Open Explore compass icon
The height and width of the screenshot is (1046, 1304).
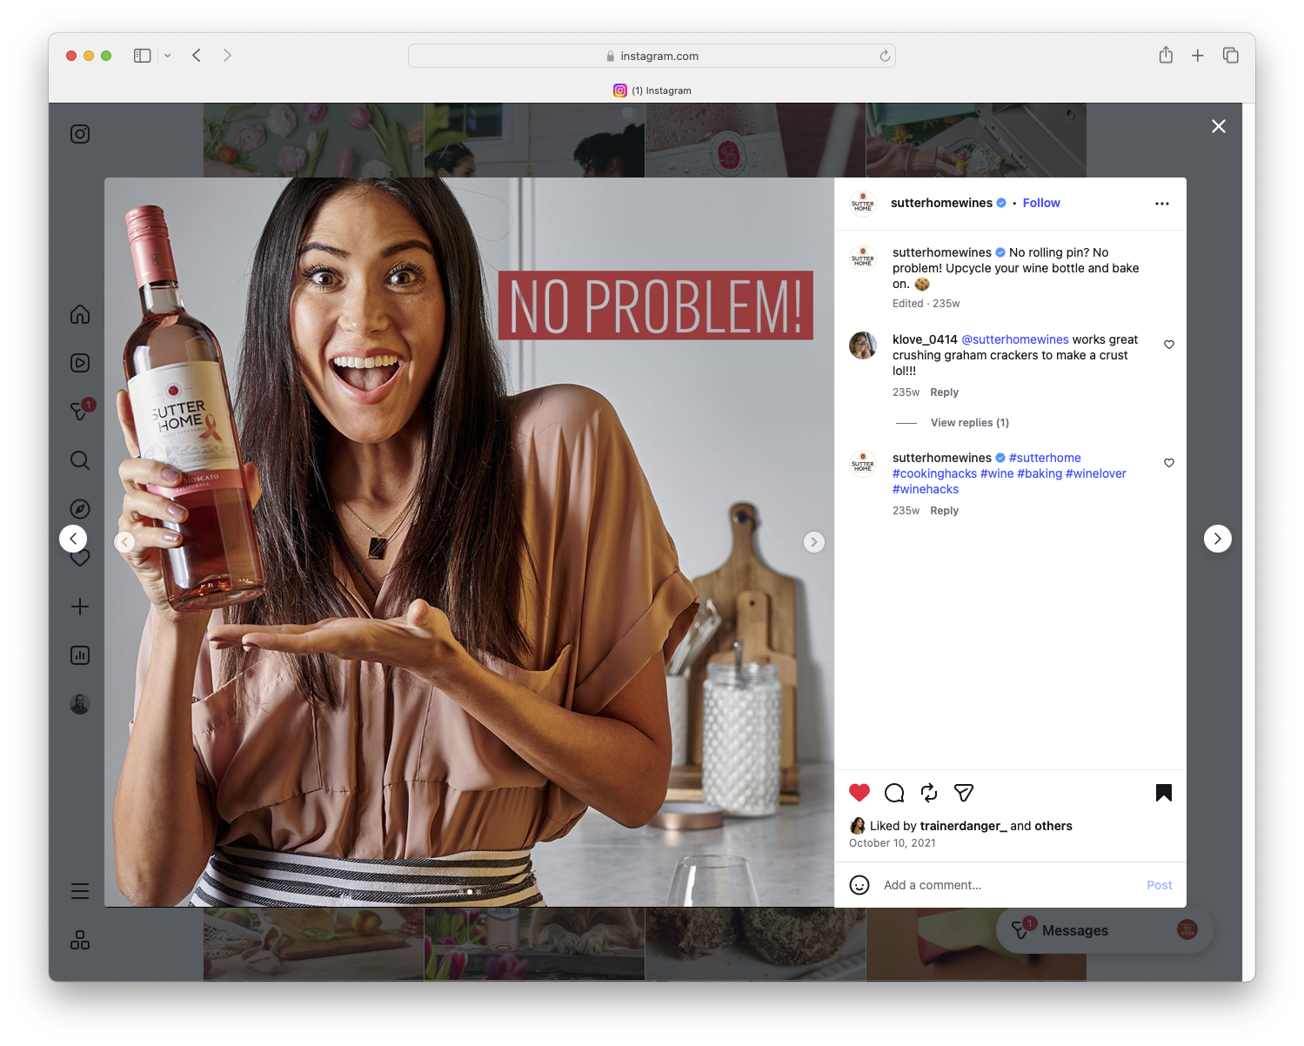click(x=80, y=509)
